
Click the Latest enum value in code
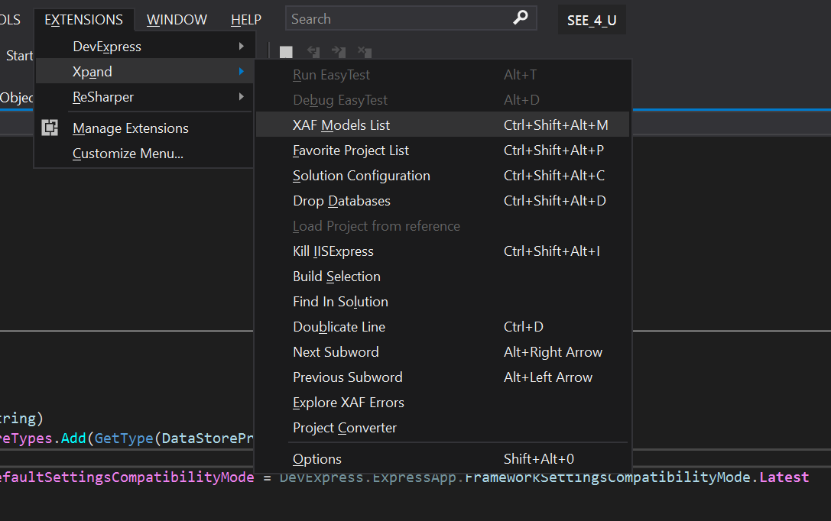784,477
